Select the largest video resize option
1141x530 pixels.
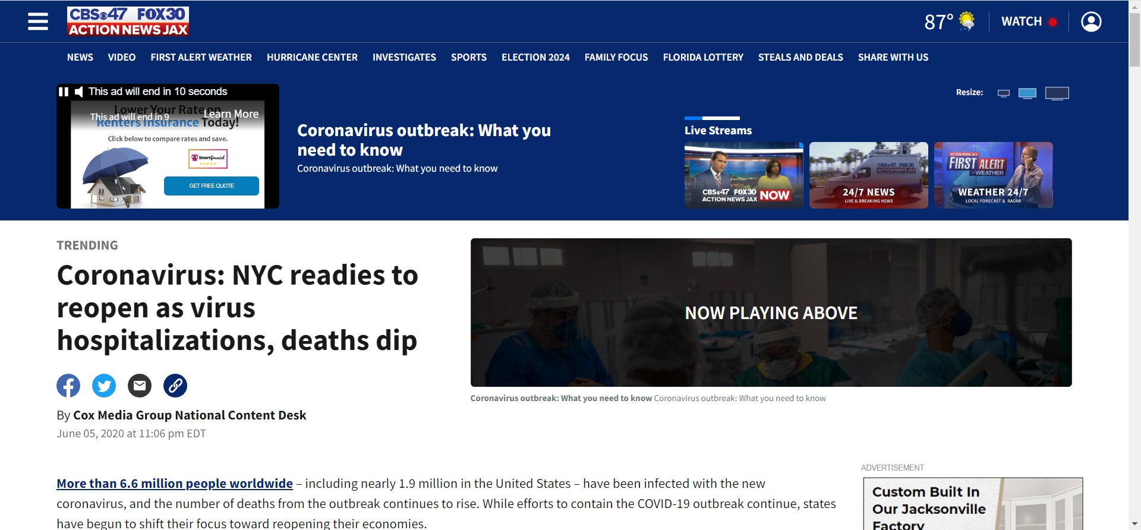(1057, 93)
